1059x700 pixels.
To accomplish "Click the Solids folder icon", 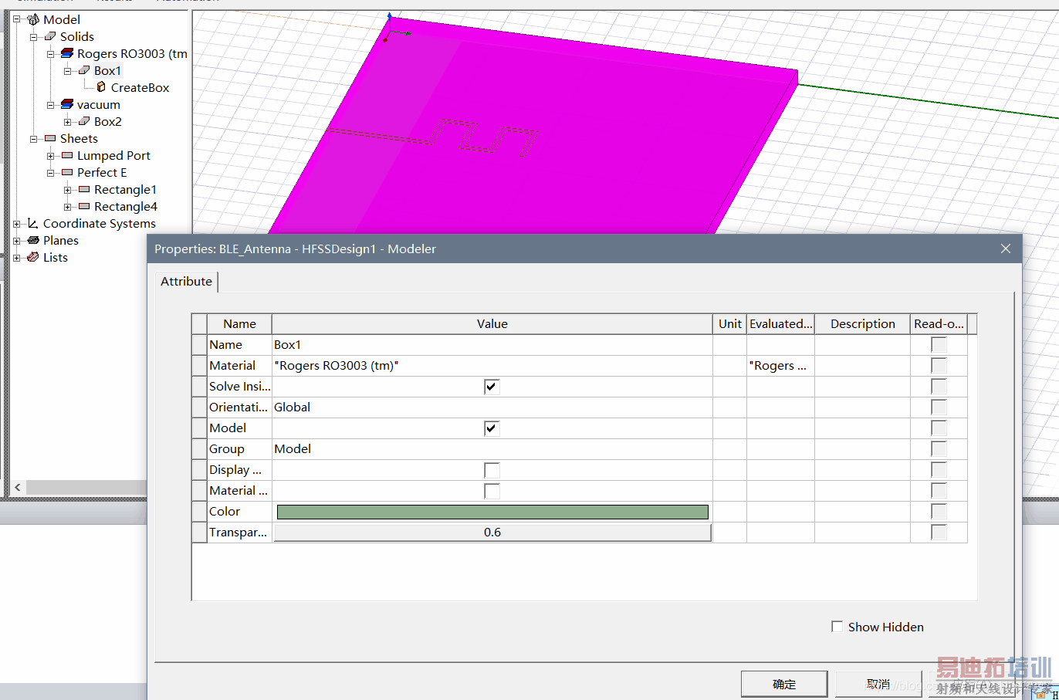I will coord(50,36).
